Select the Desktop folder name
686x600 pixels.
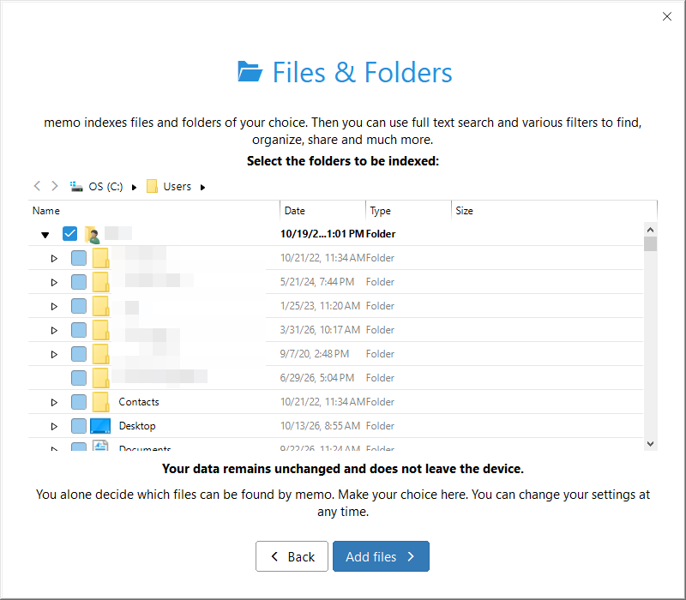[137, 426]
